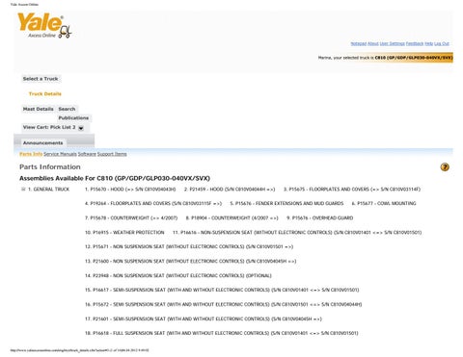
Task: Open the Select a Truck tab
Action: click(41, 79)
